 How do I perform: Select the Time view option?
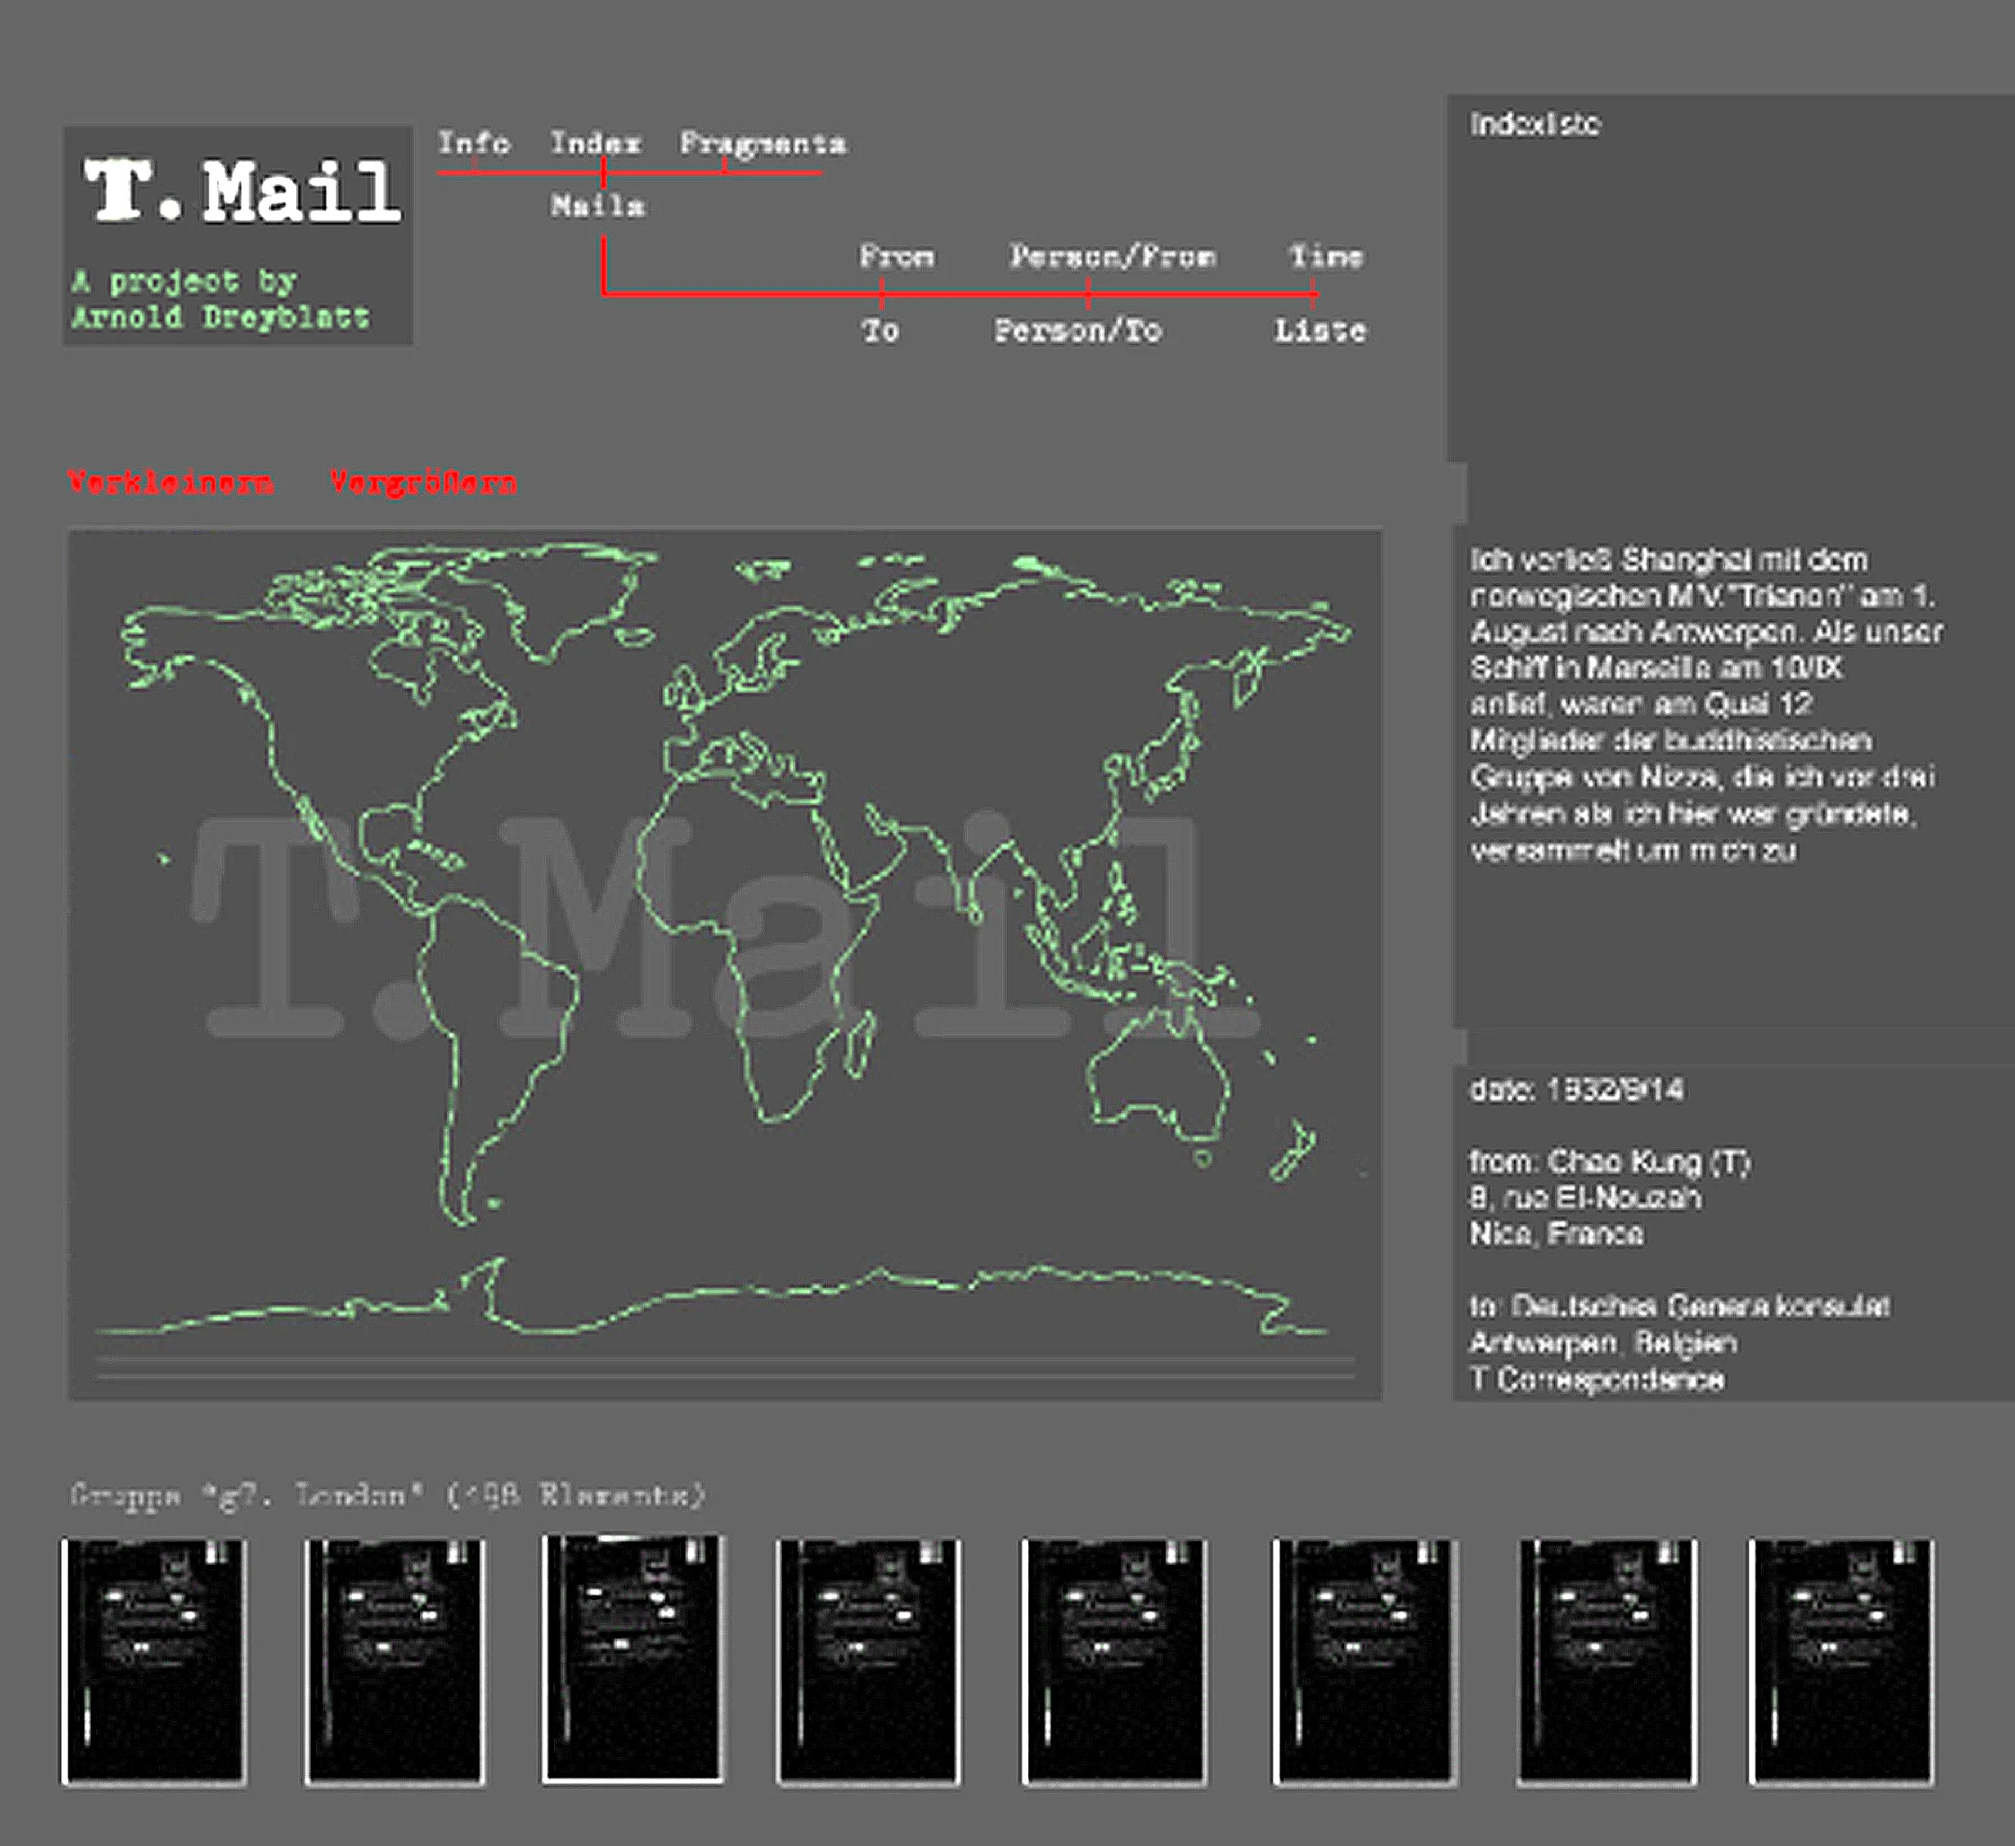(x=1325, y=257)
